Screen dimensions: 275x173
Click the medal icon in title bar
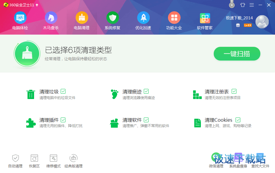[232, 4]
